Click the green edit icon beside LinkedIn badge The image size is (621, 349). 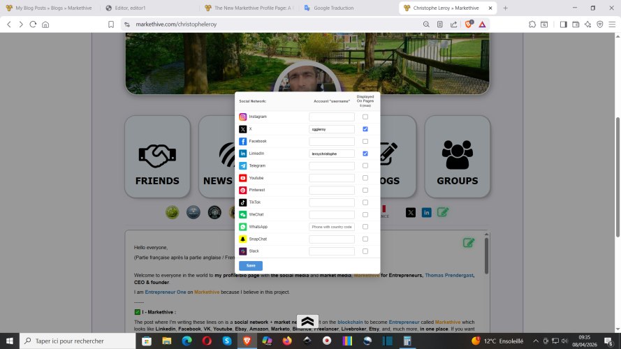(443, 212)
